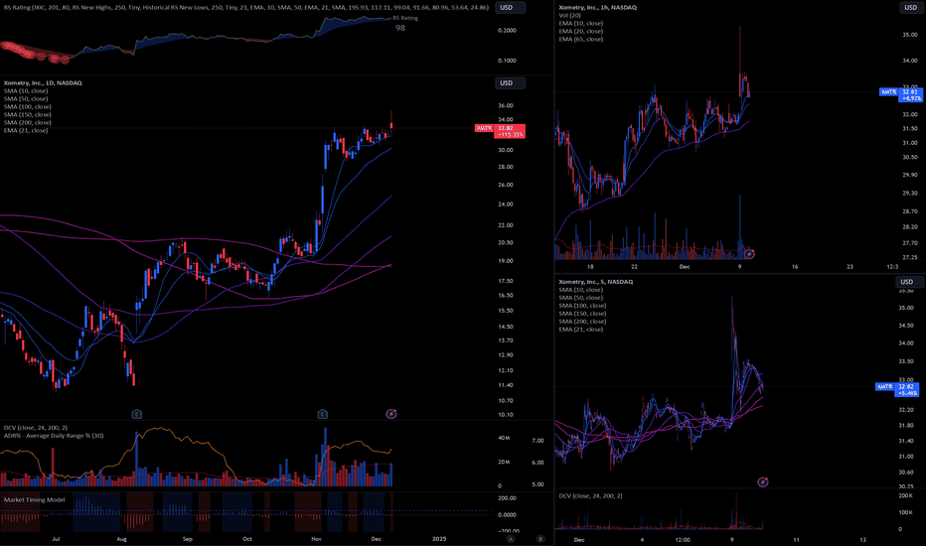Select EMA (20, close) legend on 1h chart

[581, 32]
